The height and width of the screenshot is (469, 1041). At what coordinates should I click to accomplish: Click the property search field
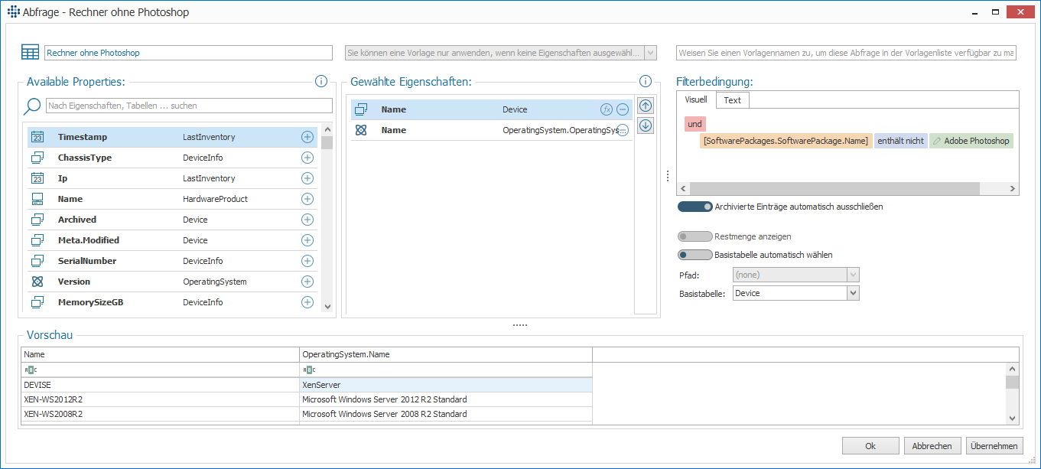pos(189,106)
